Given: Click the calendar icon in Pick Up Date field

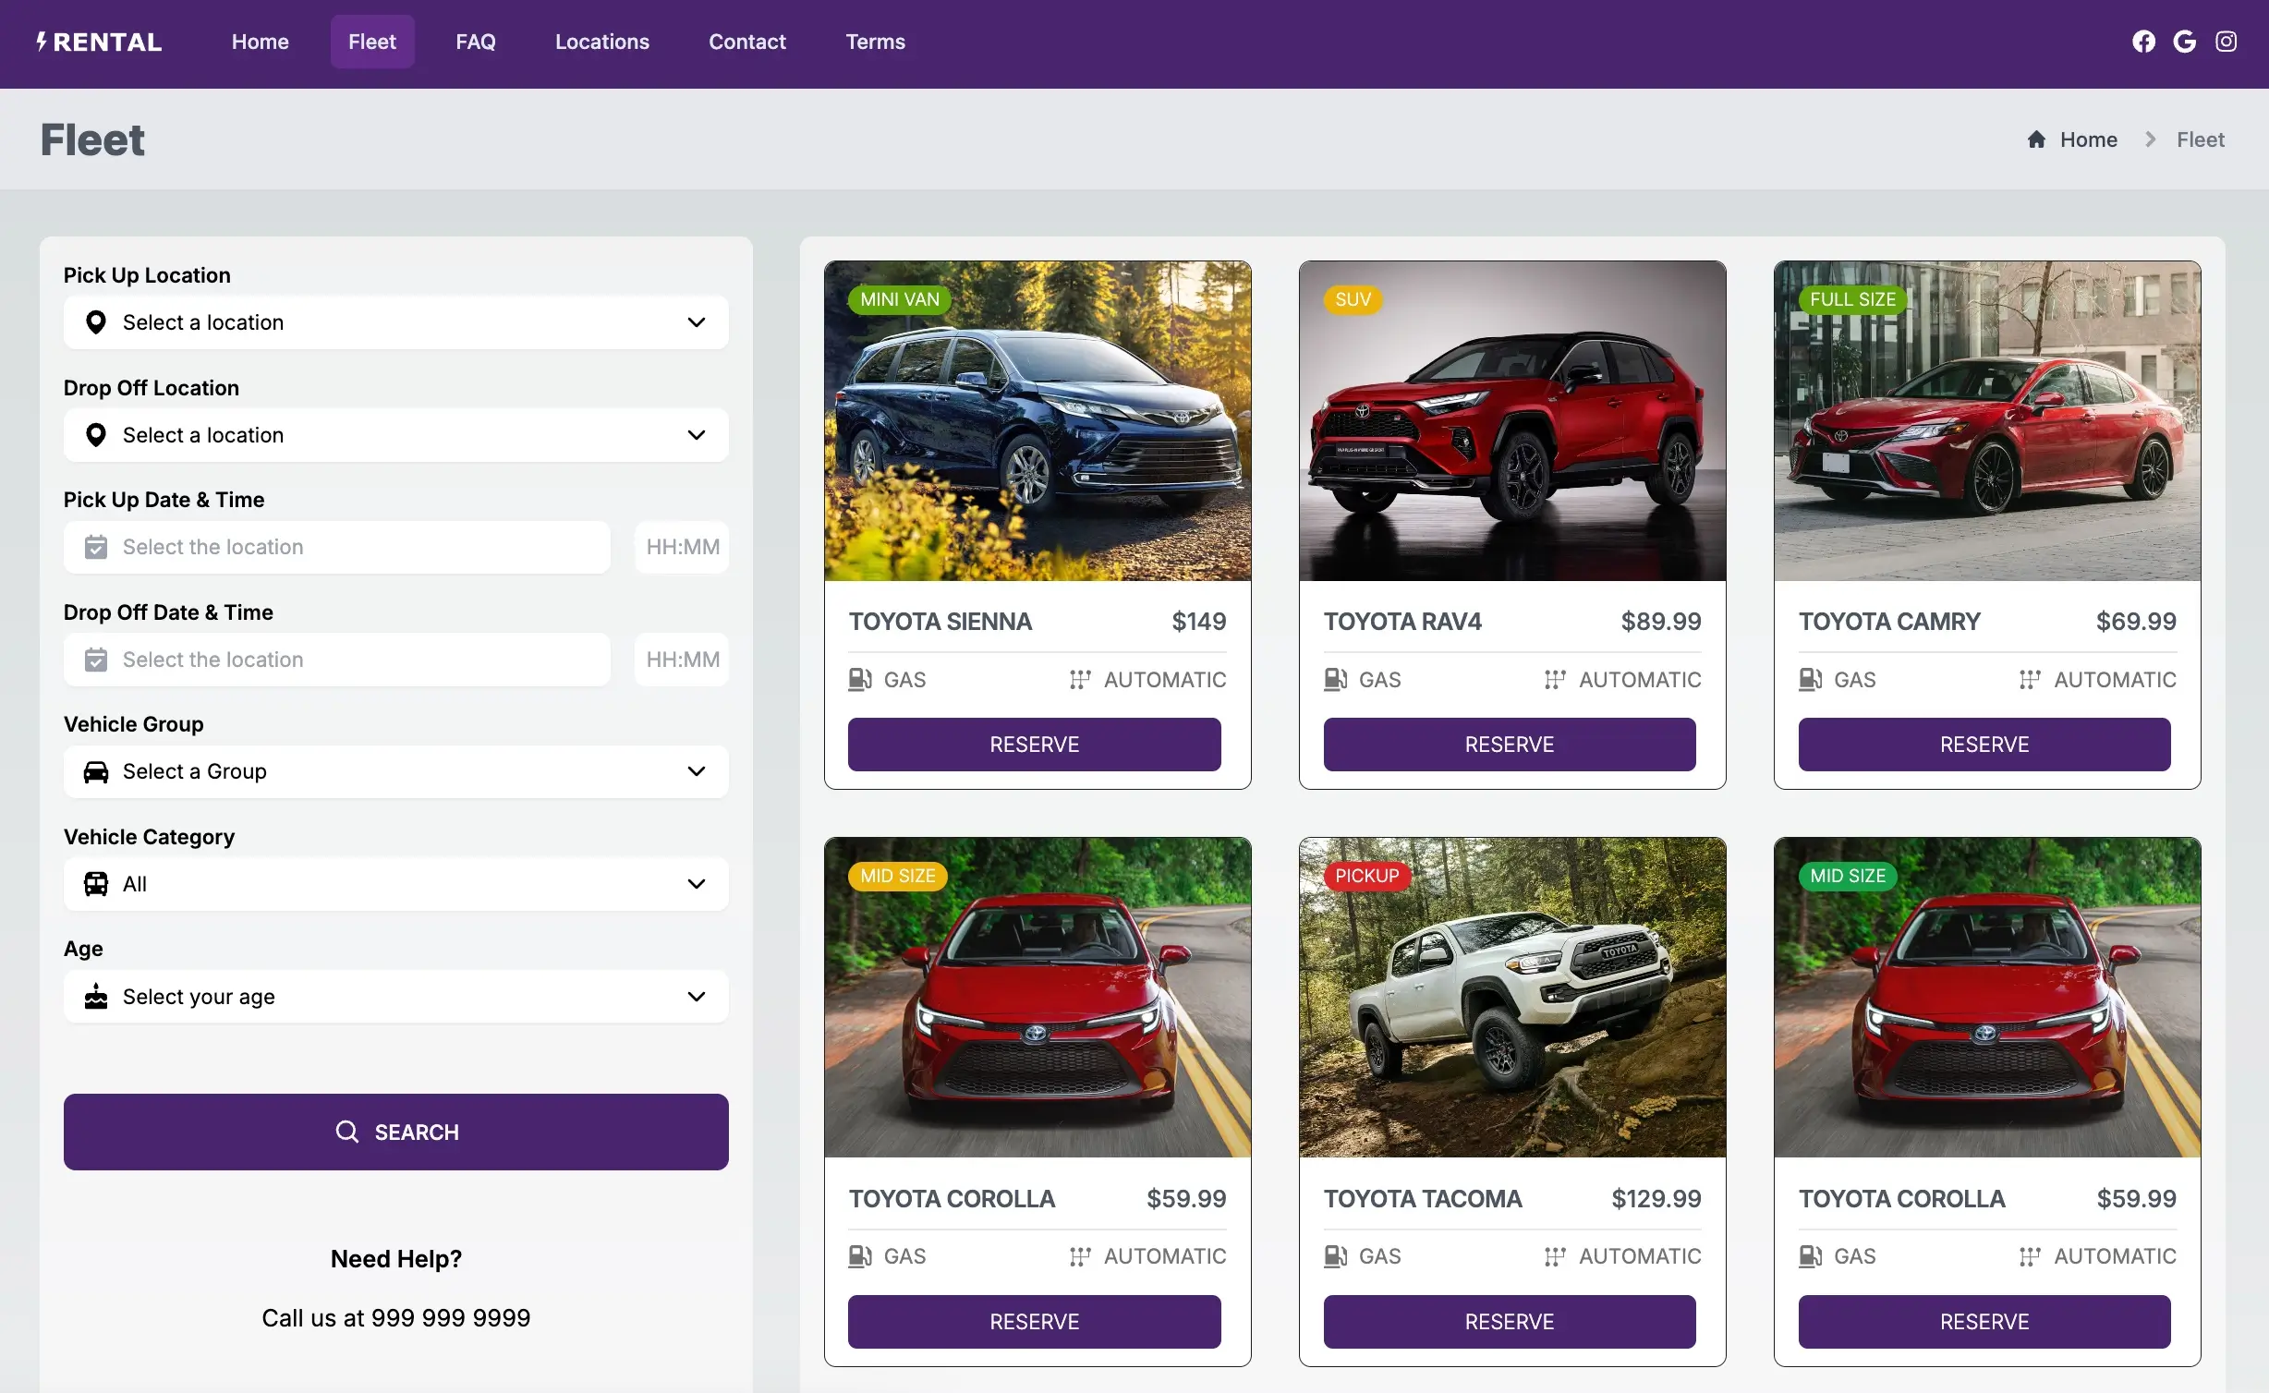Looking at the screenshot, I should click(96, 546).
